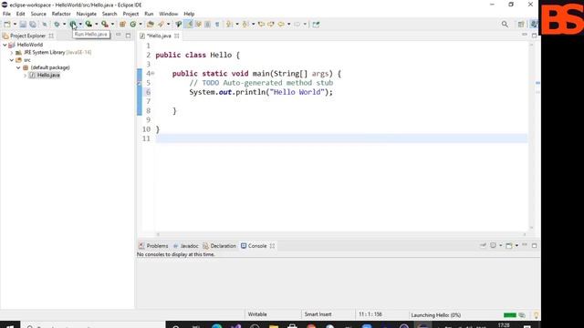Minimize the editor area
The width and height of the screenshot is (584, 328).
(525, 35)
